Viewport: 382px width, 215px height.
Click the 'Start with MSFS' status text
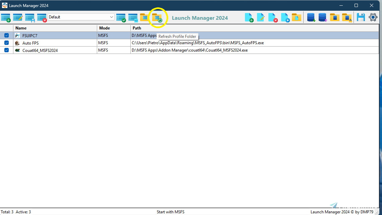tap(171, 212)
